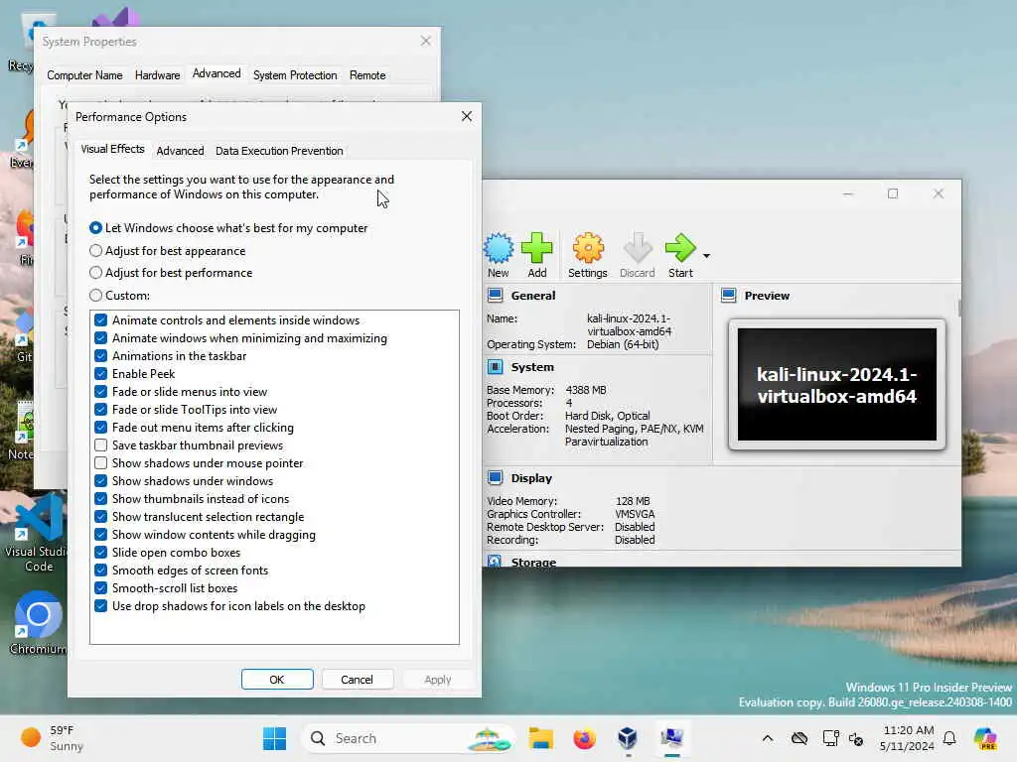The image size is (1017, 762).
Task: Toggle Smooth-scroll list boxes checkbox
Action: pyautogui.click(x=100, y=588)
